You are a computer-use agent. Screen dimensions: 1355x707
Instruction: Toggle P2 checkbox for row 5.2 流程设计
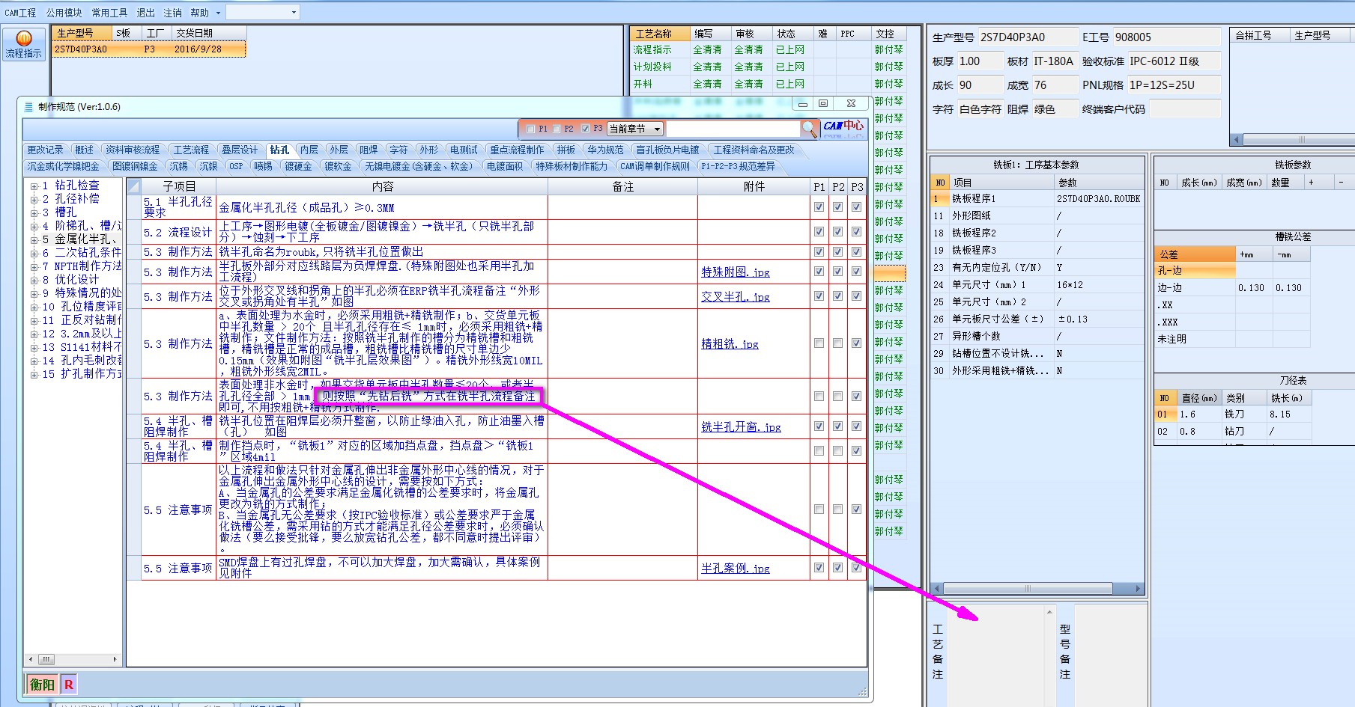pyautogui.click(x=837, y=232)
